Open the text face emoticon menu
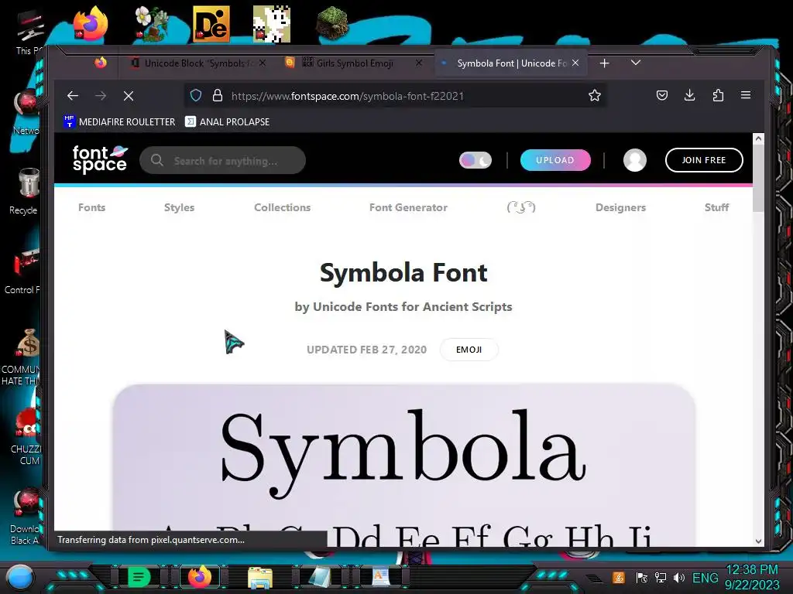The image size is (793, 594). pyautogui.click(x=521, y=207)
